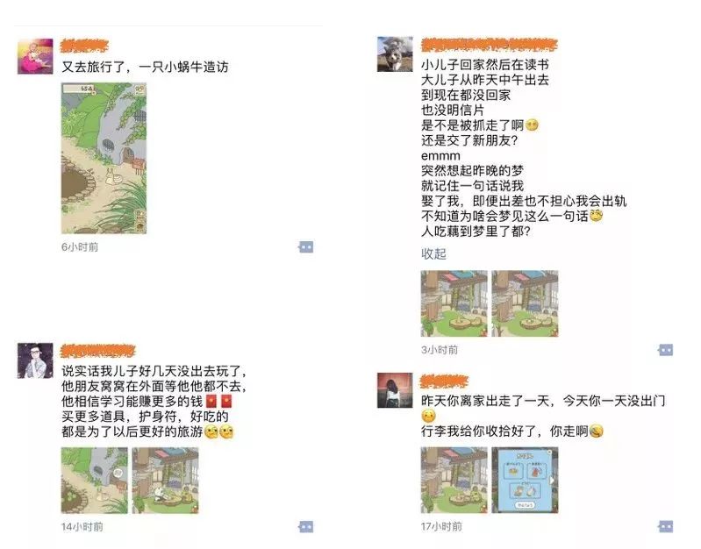Tap avatar of the snail visit poster

[x=35, y=57]
